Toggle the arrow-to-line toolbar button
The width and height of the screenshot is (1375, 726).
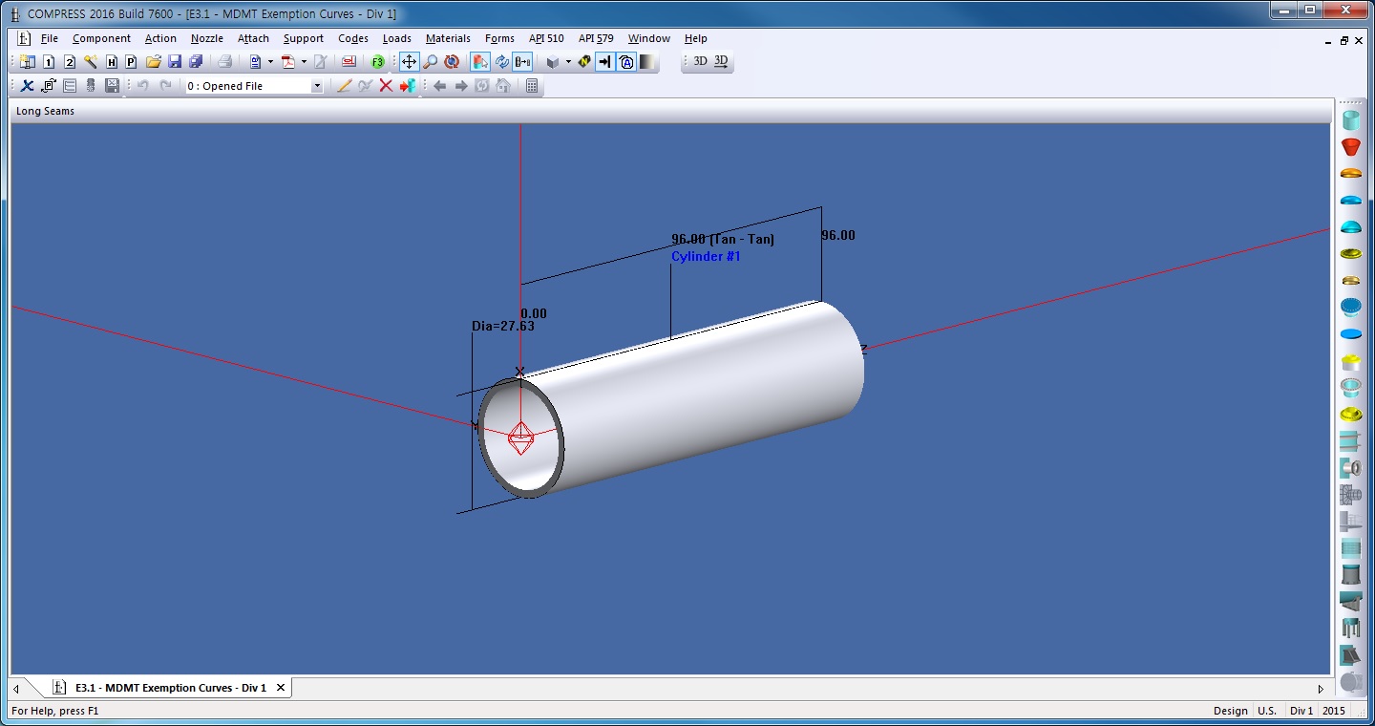click(605, 62)
